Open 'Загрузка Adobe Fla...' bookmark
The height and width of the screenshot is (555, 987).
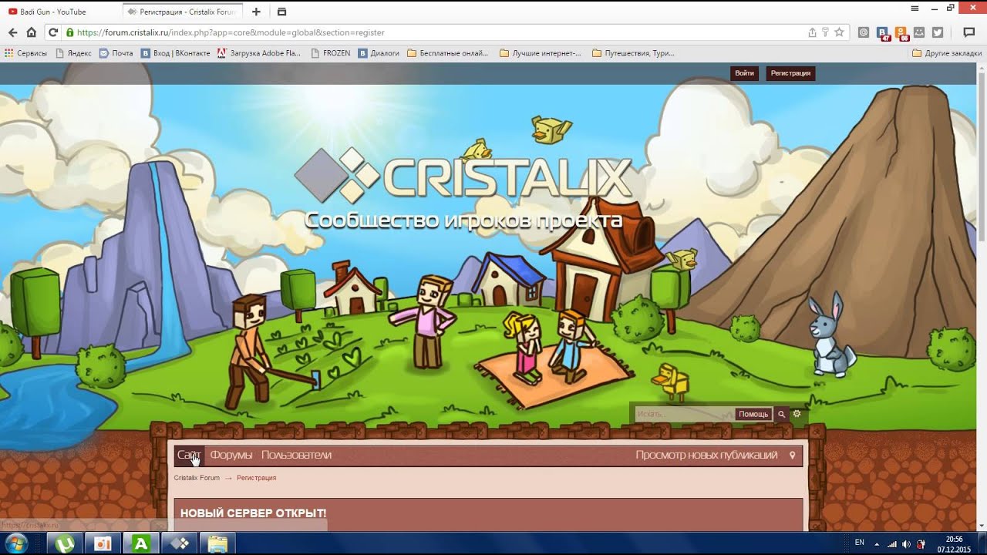(x=259, y=53)
